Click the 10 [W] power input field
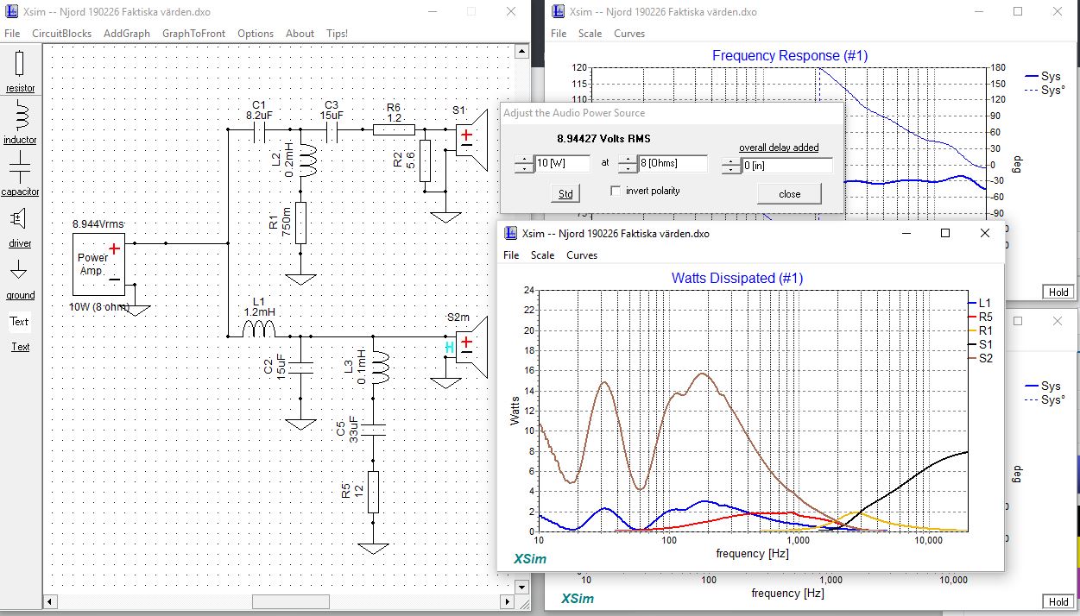 [x=562, y=164]
